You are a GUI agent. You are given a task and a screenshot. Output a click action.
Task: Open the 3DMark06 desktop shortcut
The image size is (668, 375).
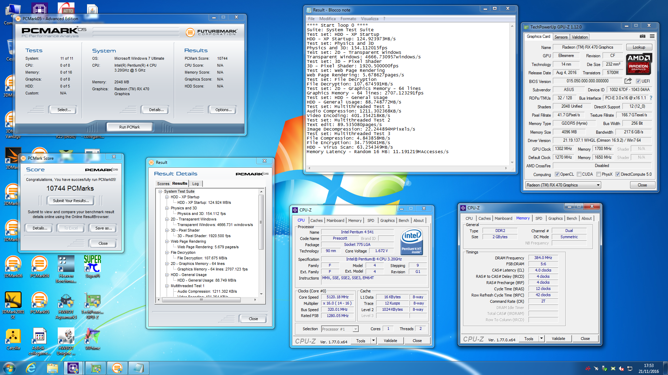click(x=13, y=267)
